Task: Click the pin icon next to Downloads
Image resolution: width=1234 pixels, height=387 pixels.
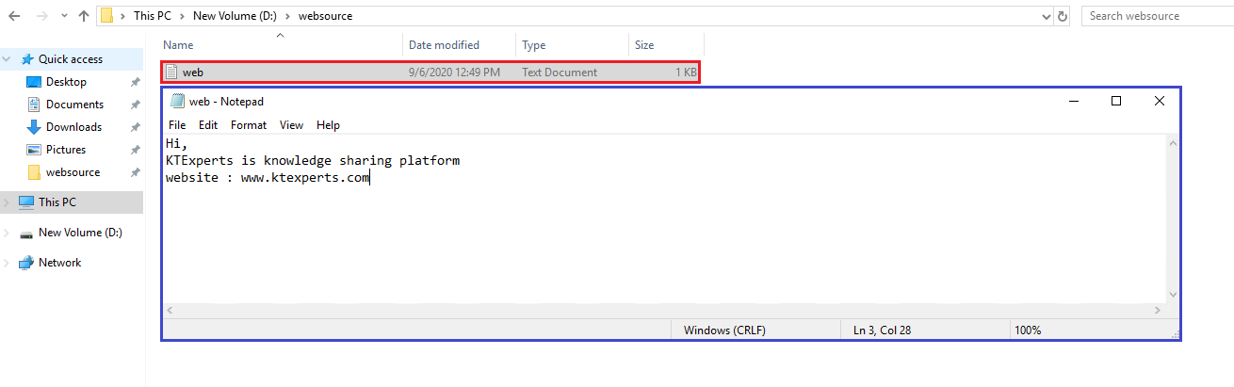Action: [136, 127]
